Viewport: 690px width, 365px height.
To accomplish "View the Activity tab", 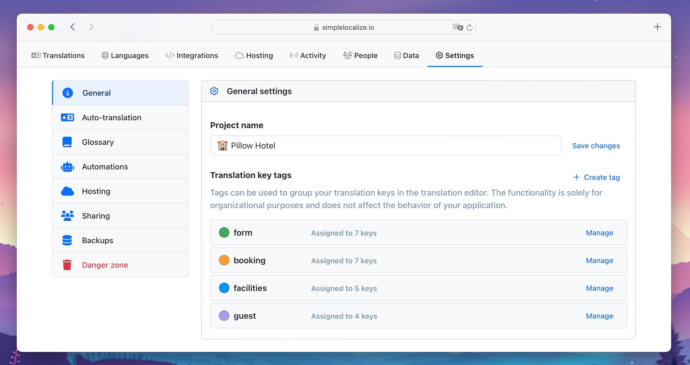I will 308,55.
